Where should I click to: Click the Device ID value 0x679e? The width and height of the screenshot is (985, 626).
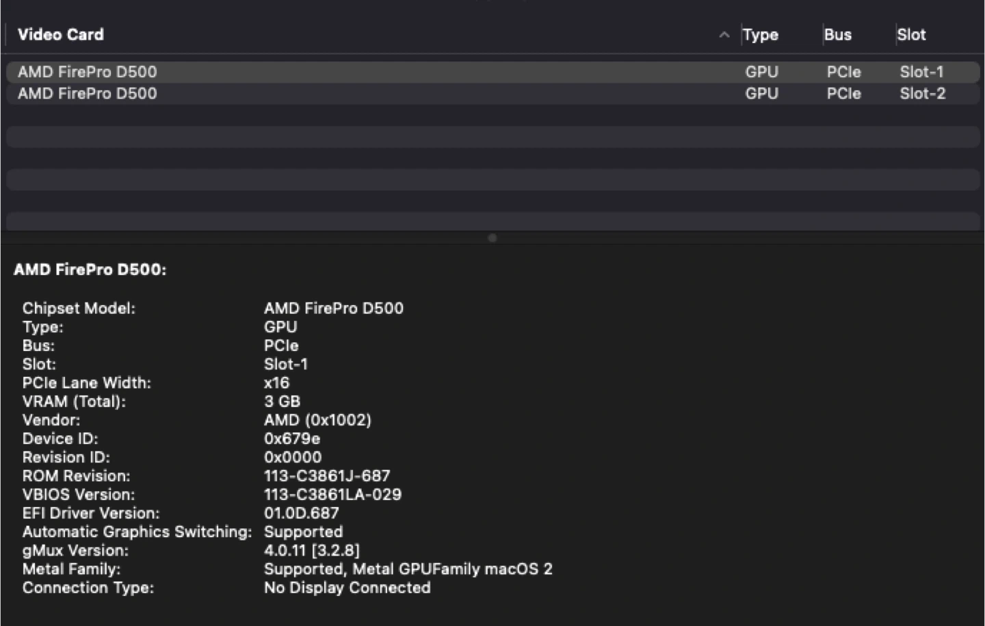[292, 439]
